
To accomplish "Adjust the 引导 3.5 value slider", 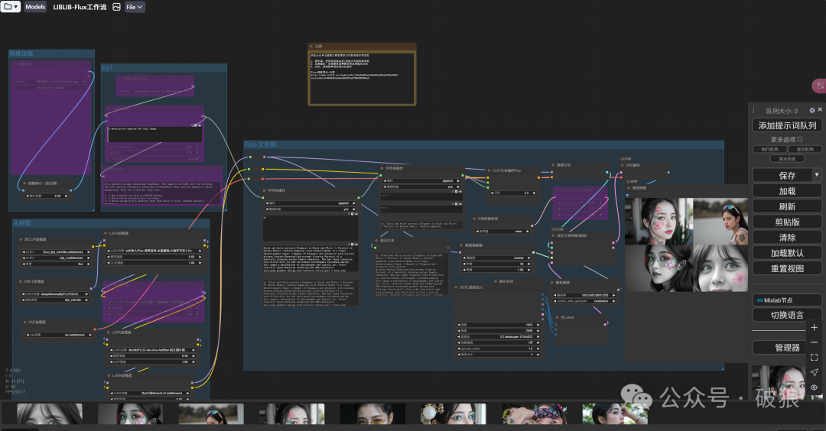I will [513, 193].
